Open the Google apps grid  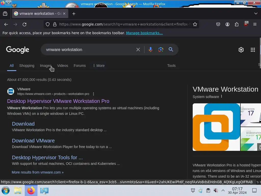point(253,50)
